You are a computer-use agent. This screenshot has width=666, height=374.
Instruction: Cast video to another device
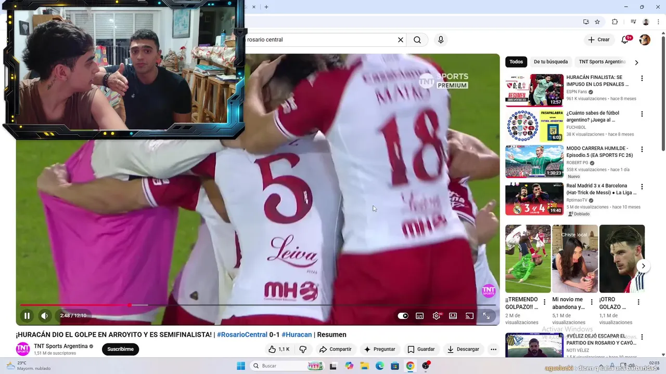469,316
